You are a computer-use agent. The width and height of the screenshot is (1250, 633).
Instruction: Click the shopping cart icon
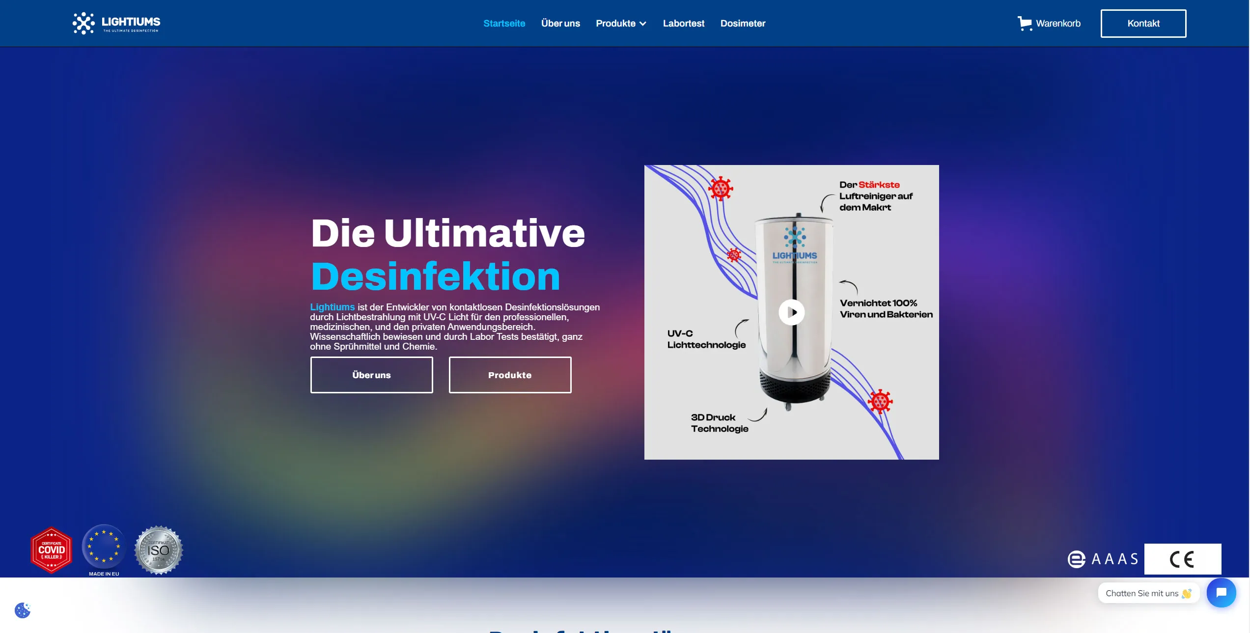pyautogui.click(x=1025, y=23)
